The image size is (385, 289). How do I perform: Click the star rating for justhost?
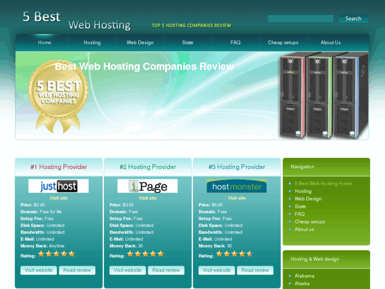[x=56, y=254]
